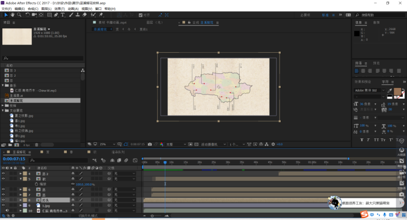407x220 pixels.
Task: Open the 效果(T) menu
Action: coord(59,8)
